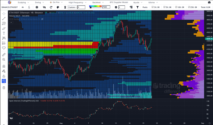Image resolution: width=213 pixels, height=125 pixels.
Task: Click the Sep date label on time axis
Action: pos(202,123)
